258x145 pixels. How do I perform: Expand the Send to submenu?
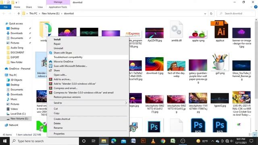tap(88, 103)
